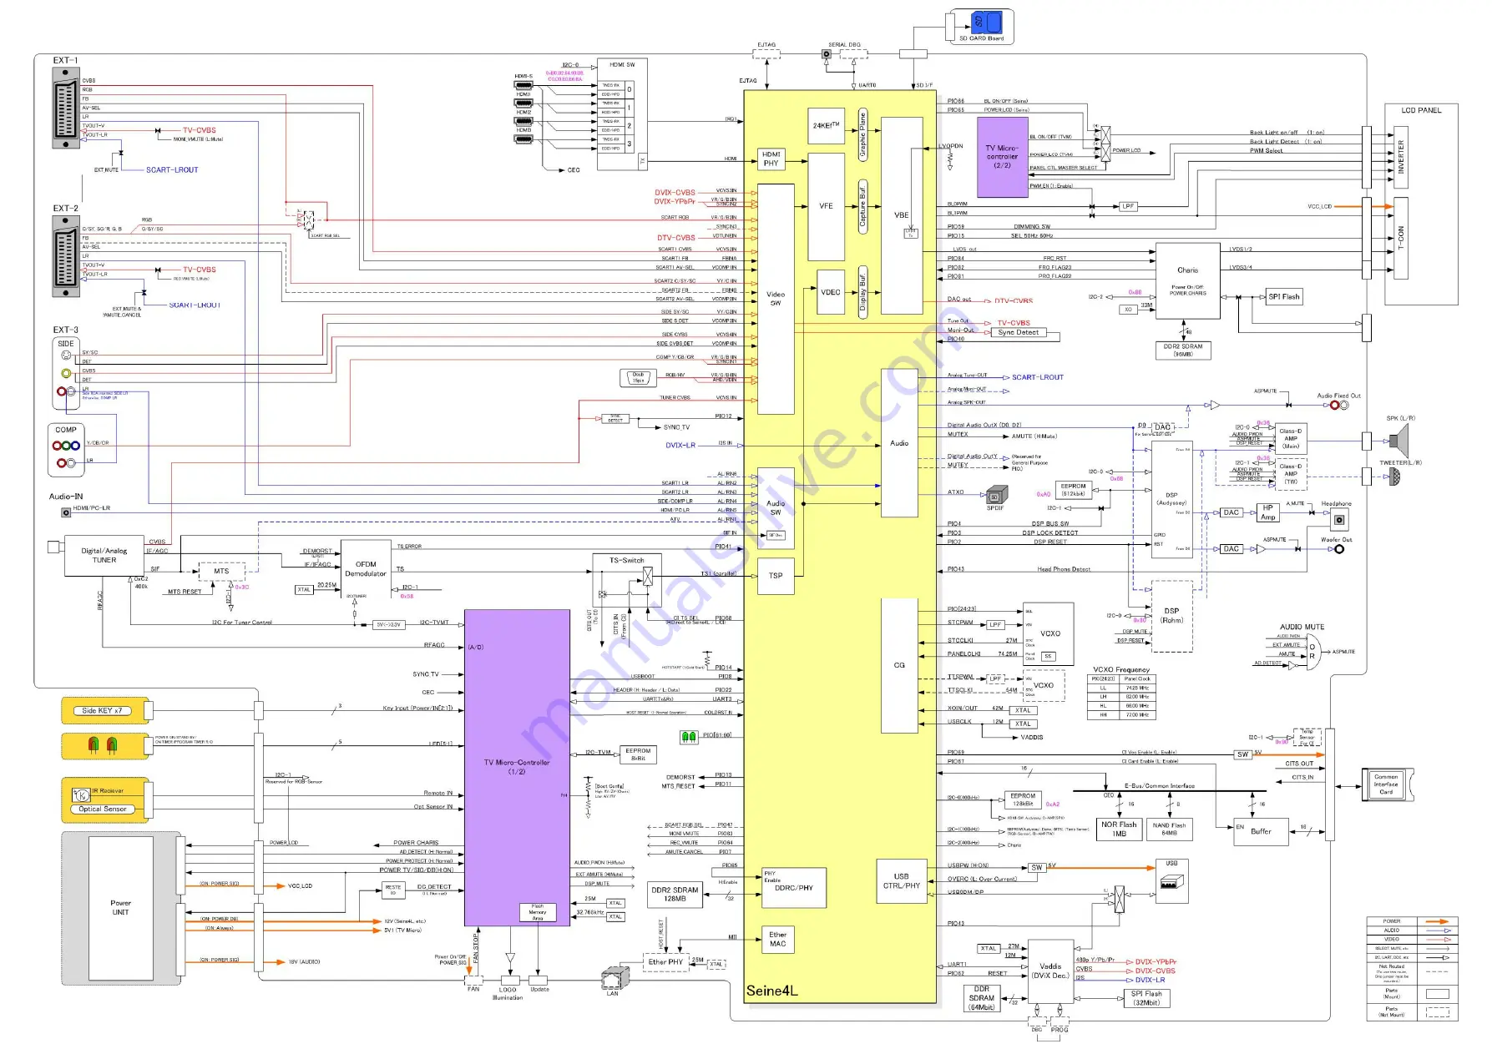Screen dimensions: 1492x1054
Task: Select the EXT-1 SCART connector symbol
Action: pos(66,108)
